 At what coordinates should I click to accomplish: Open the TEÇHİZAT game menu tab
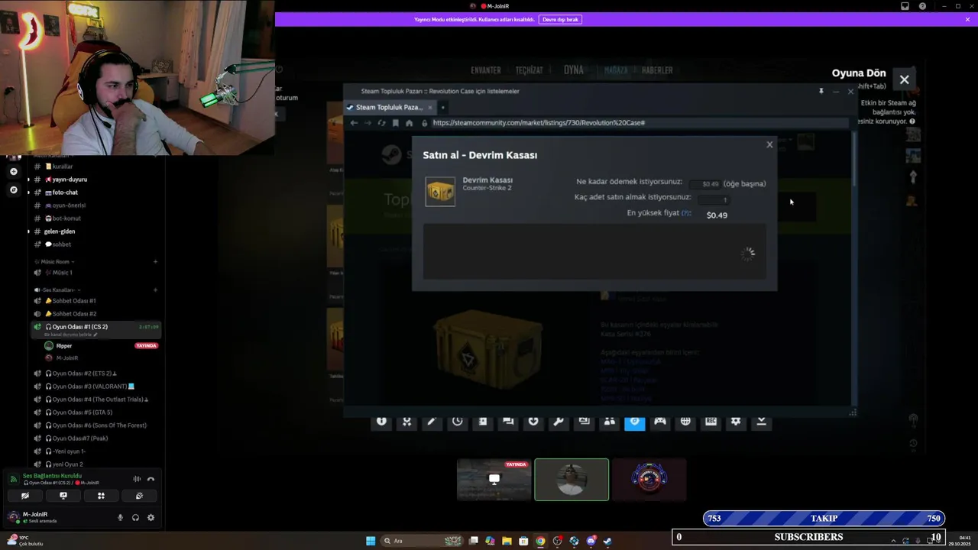[529, 70]
